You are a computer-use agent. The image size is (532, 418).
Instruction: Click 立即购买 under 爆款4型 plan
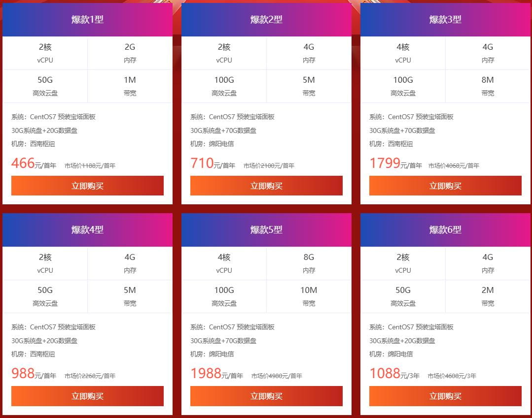[x=87, y=396]
